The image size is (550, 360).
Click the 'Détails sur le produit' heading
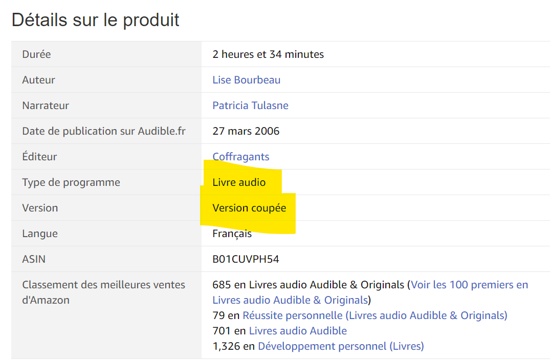[95, 20]
